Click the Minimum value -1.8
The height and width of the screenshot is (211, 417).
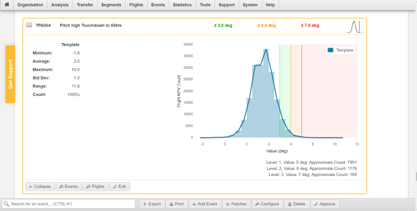click(76, 53)
